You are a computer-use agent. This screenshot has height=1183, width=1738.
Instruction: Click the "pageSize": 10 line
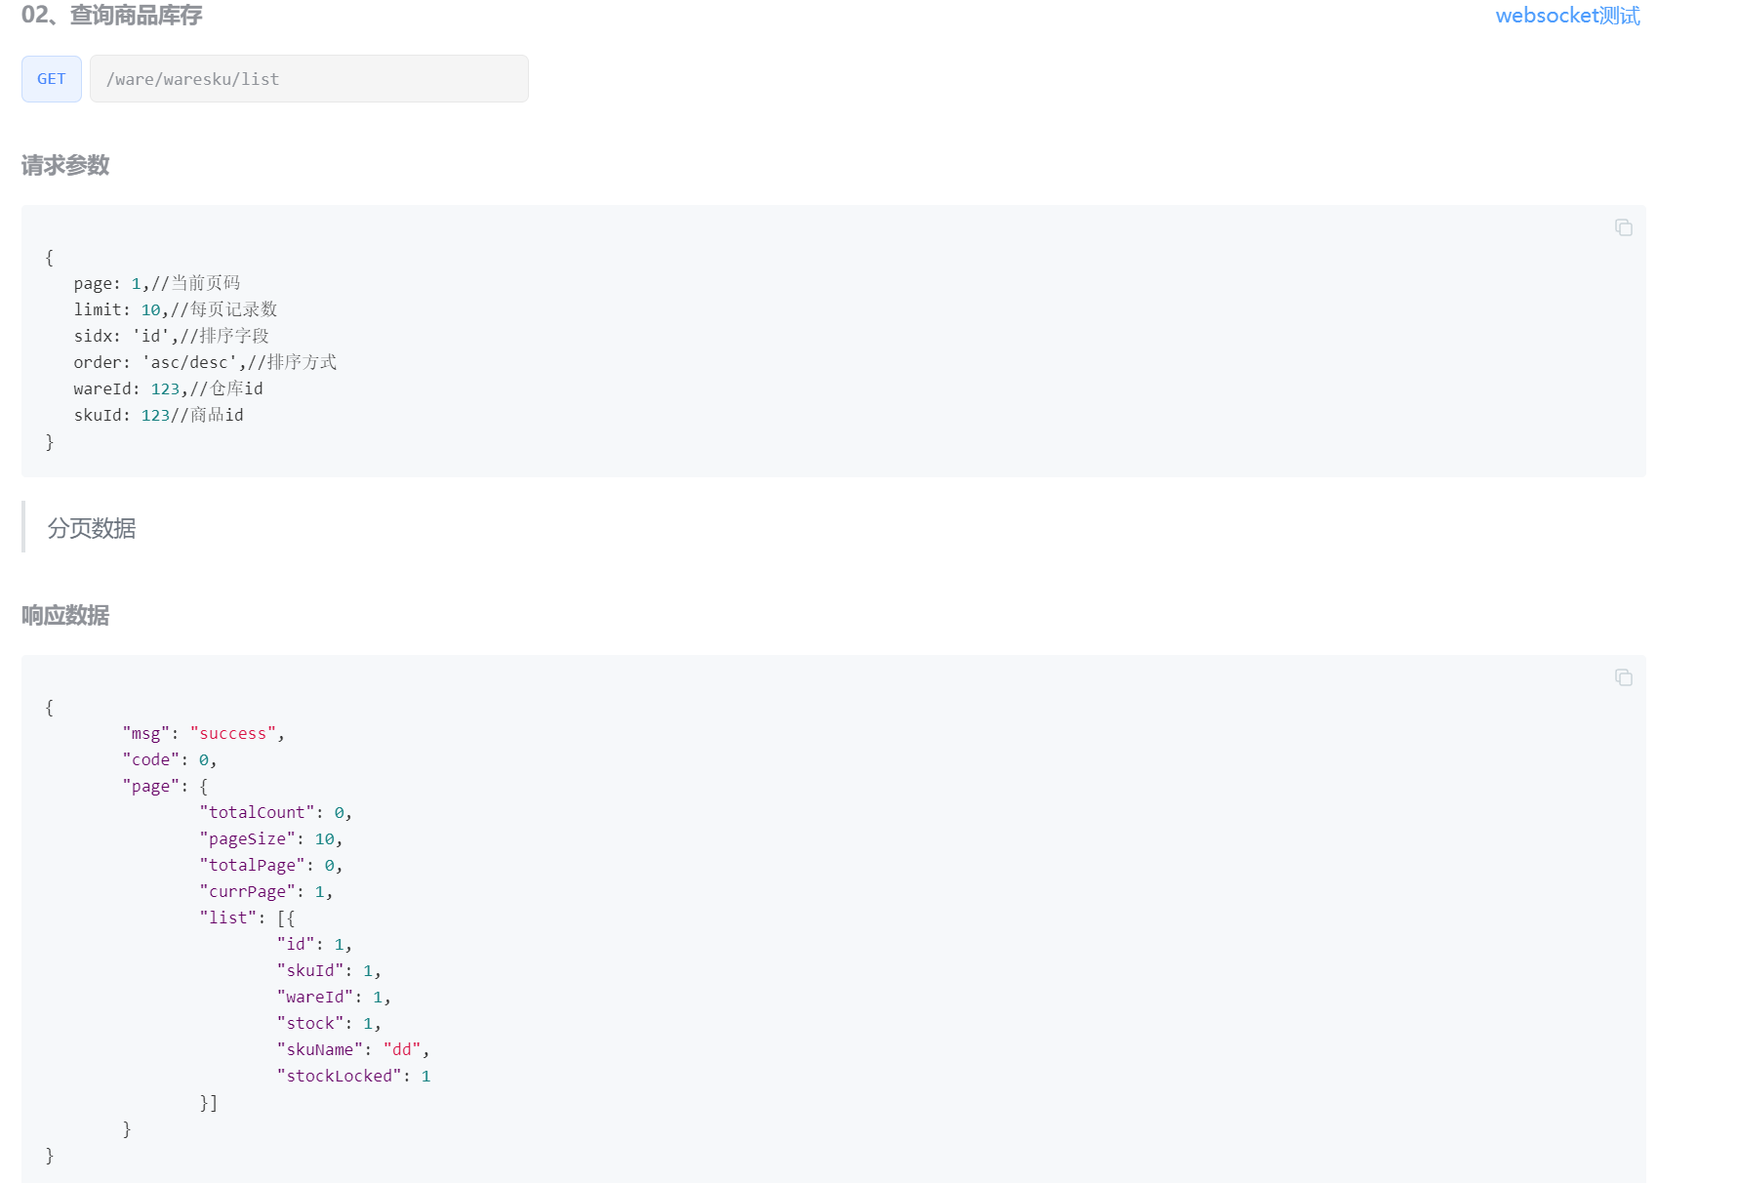pos(271,838)
